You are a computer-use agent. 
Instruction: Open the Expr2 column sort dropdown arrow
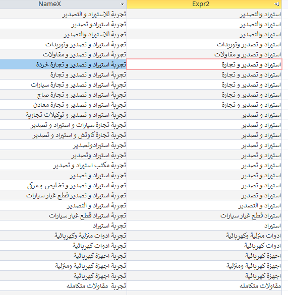(x=277, y=4)
